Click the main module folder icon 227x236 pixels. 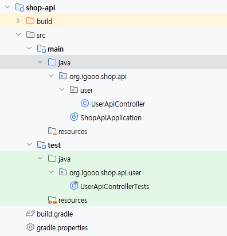[x=41, y=49]
